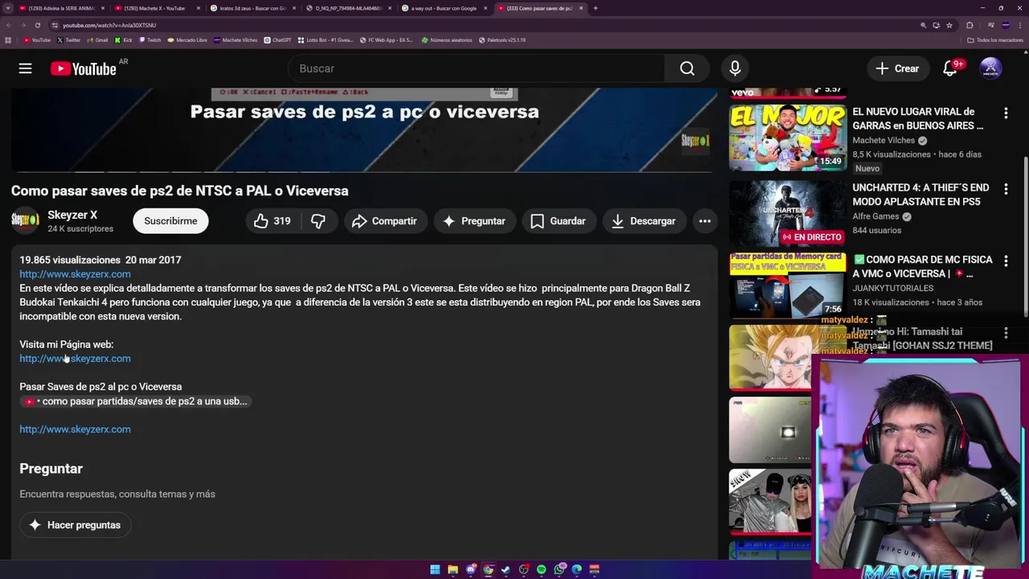Open the first skeyzerx.com link in the description
Image resolution: width=1029 pixels, height=579 pixels.
tap(75, 274)
